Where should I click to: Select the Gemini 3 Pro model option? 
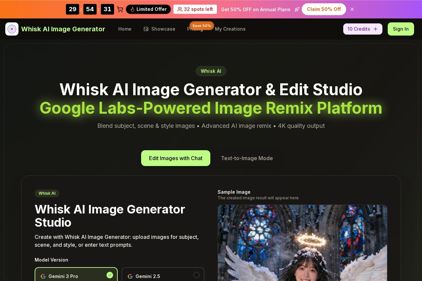click(x=76, y=276)
